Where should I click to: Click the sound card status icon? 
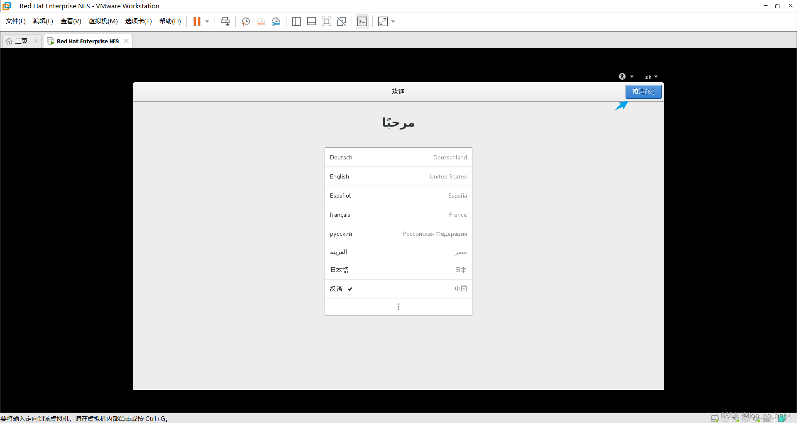pos(756,418)
